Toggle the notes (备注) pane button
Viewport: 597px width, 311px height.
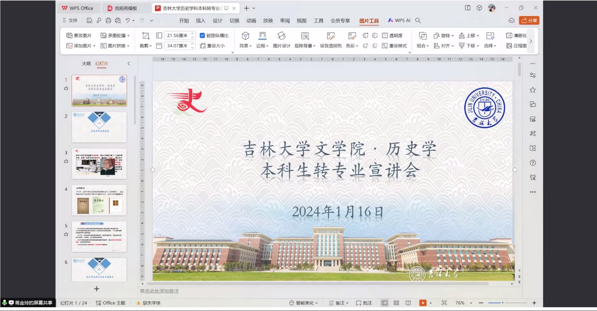pyautogui.click(x=338, y=303)
